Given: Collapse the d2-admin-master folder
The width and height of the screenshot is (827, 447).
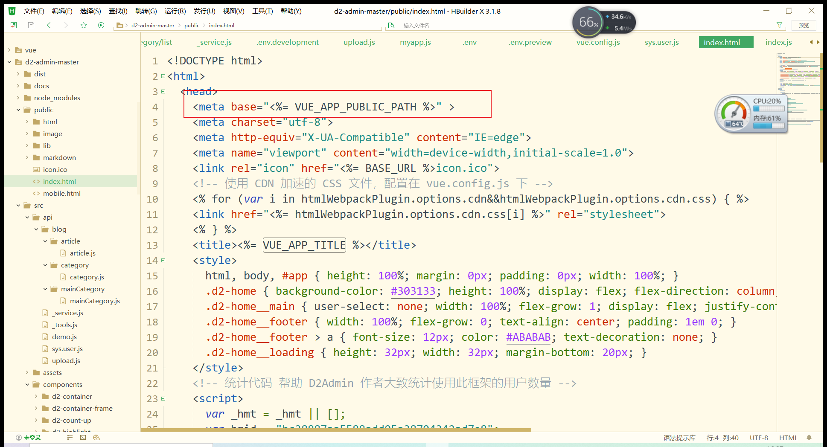Looking at the screenshot, I should coord(9,62).
